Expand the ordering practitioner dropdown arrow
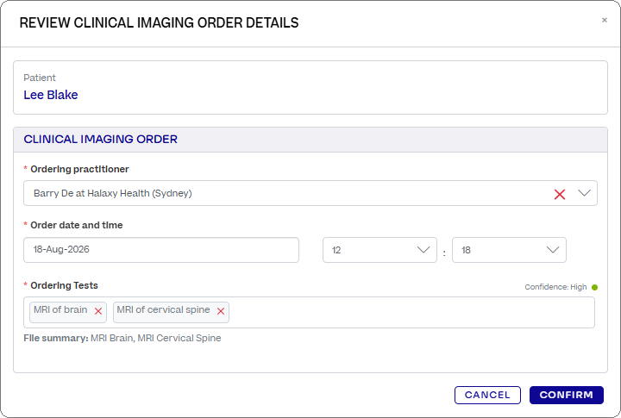The height and width of the screenshot is (418, 621). click(x=584, y=193)
